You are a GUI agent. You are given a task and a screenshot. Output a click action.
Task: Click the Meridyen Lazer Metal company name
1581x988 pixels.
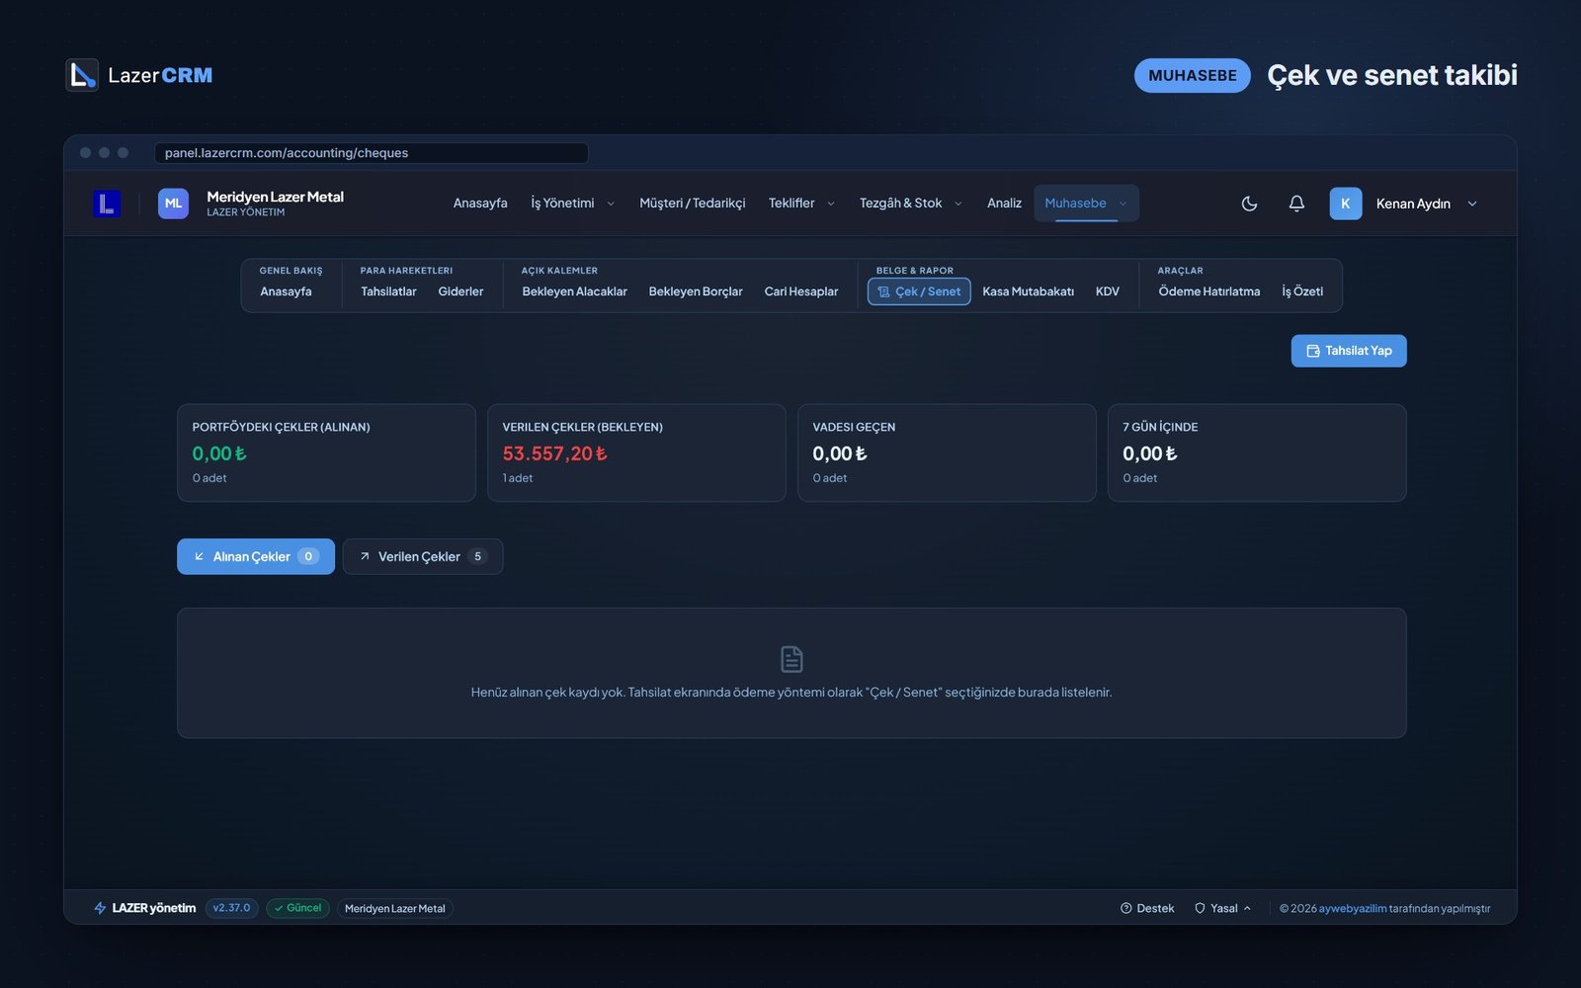(x=276, y=197)
